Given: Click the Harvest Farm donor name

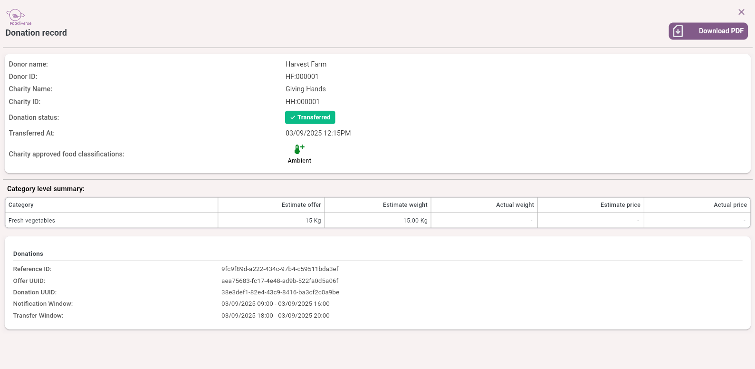Looking at the screenshot, I should [x=306, y=64].
